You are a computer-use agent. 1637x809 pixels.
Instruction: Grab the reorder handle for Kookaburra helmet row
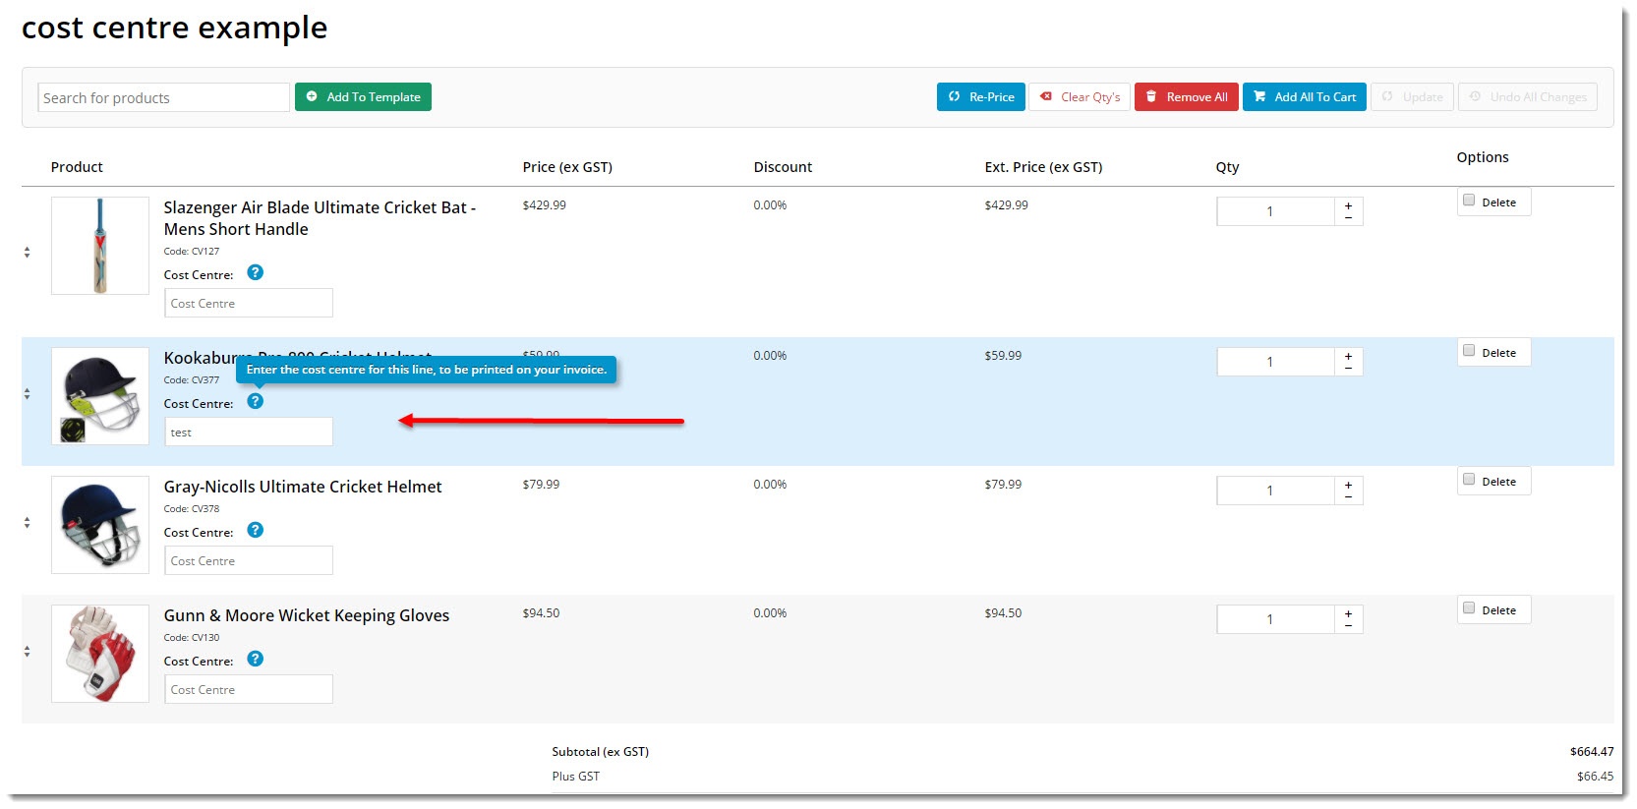[x=27, y=394]
